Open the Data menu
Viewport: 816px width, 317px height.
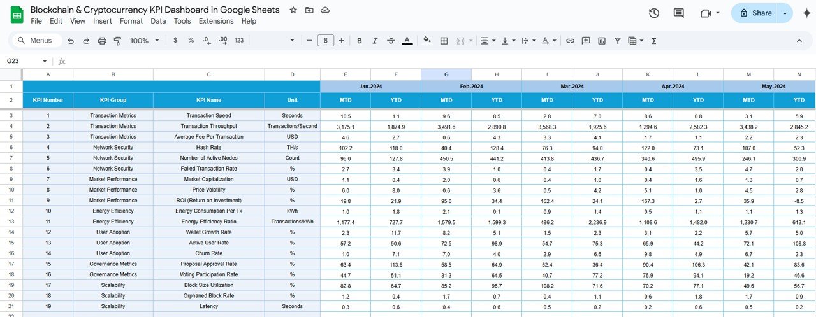(x=158, y=21)
